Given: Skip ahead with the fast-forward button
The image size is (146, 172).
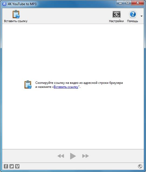Looking at the screenshot, I should [85, 156].
